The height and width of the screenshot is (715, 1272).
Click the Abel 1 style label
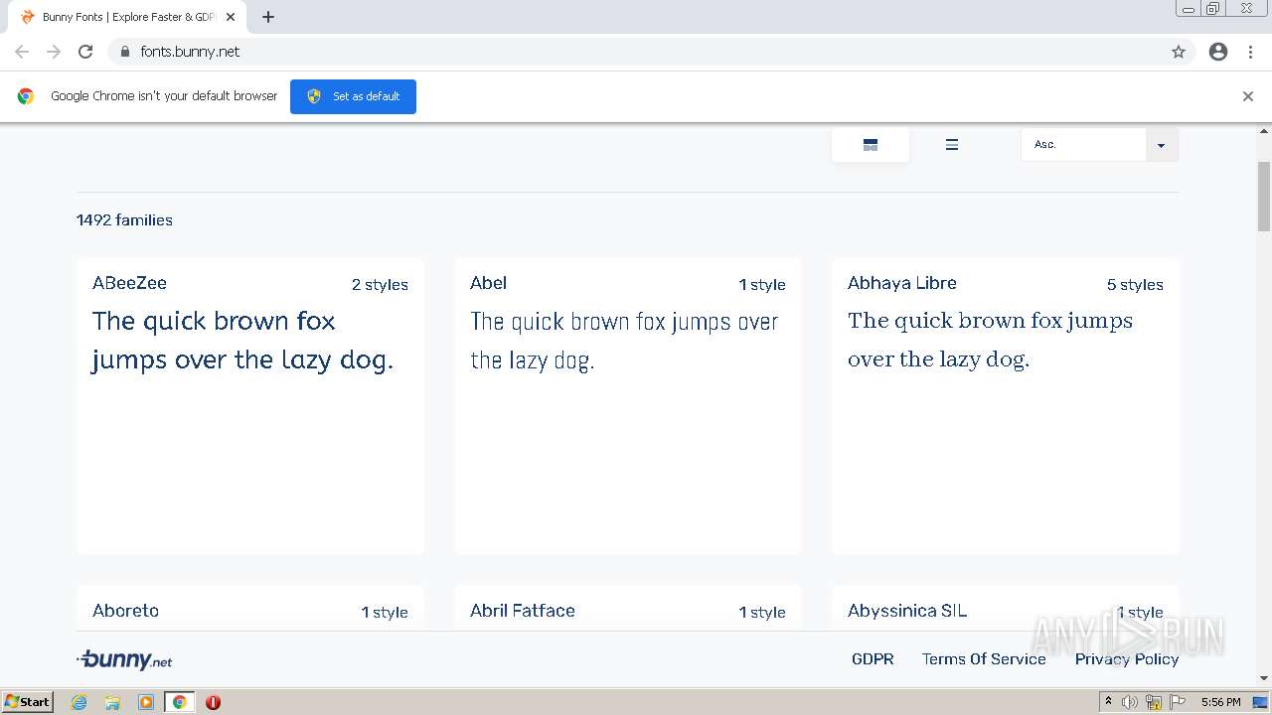(x=762, y=285)
